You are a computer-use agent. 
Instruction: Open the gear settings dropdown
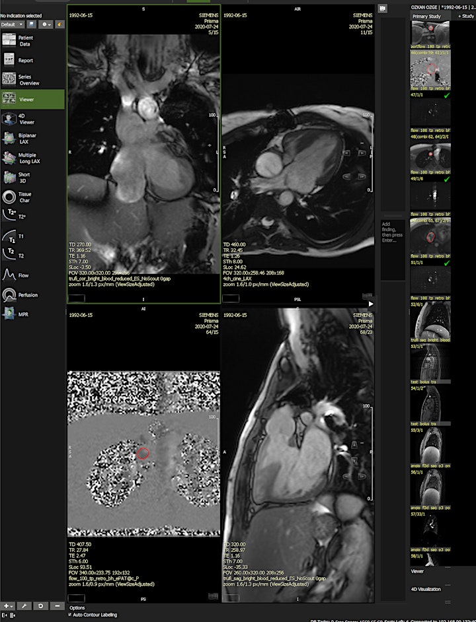click(46, 24)
